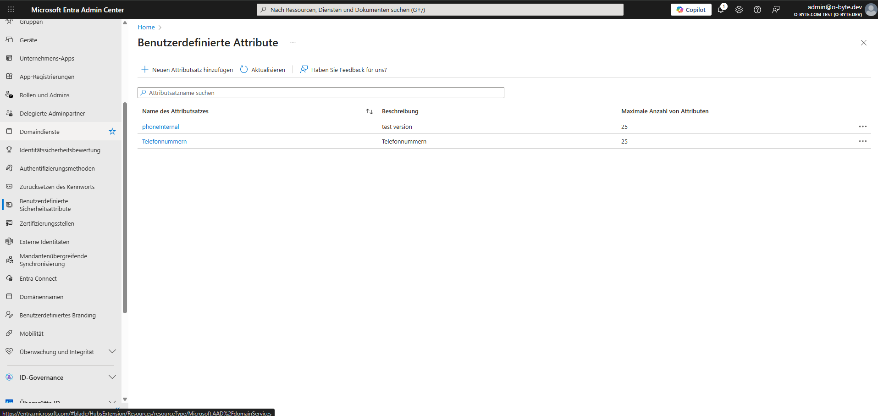Viewport: 878px width, 416px height.
Task: Expand the ID-Governance section
Action: coord(112,377)
